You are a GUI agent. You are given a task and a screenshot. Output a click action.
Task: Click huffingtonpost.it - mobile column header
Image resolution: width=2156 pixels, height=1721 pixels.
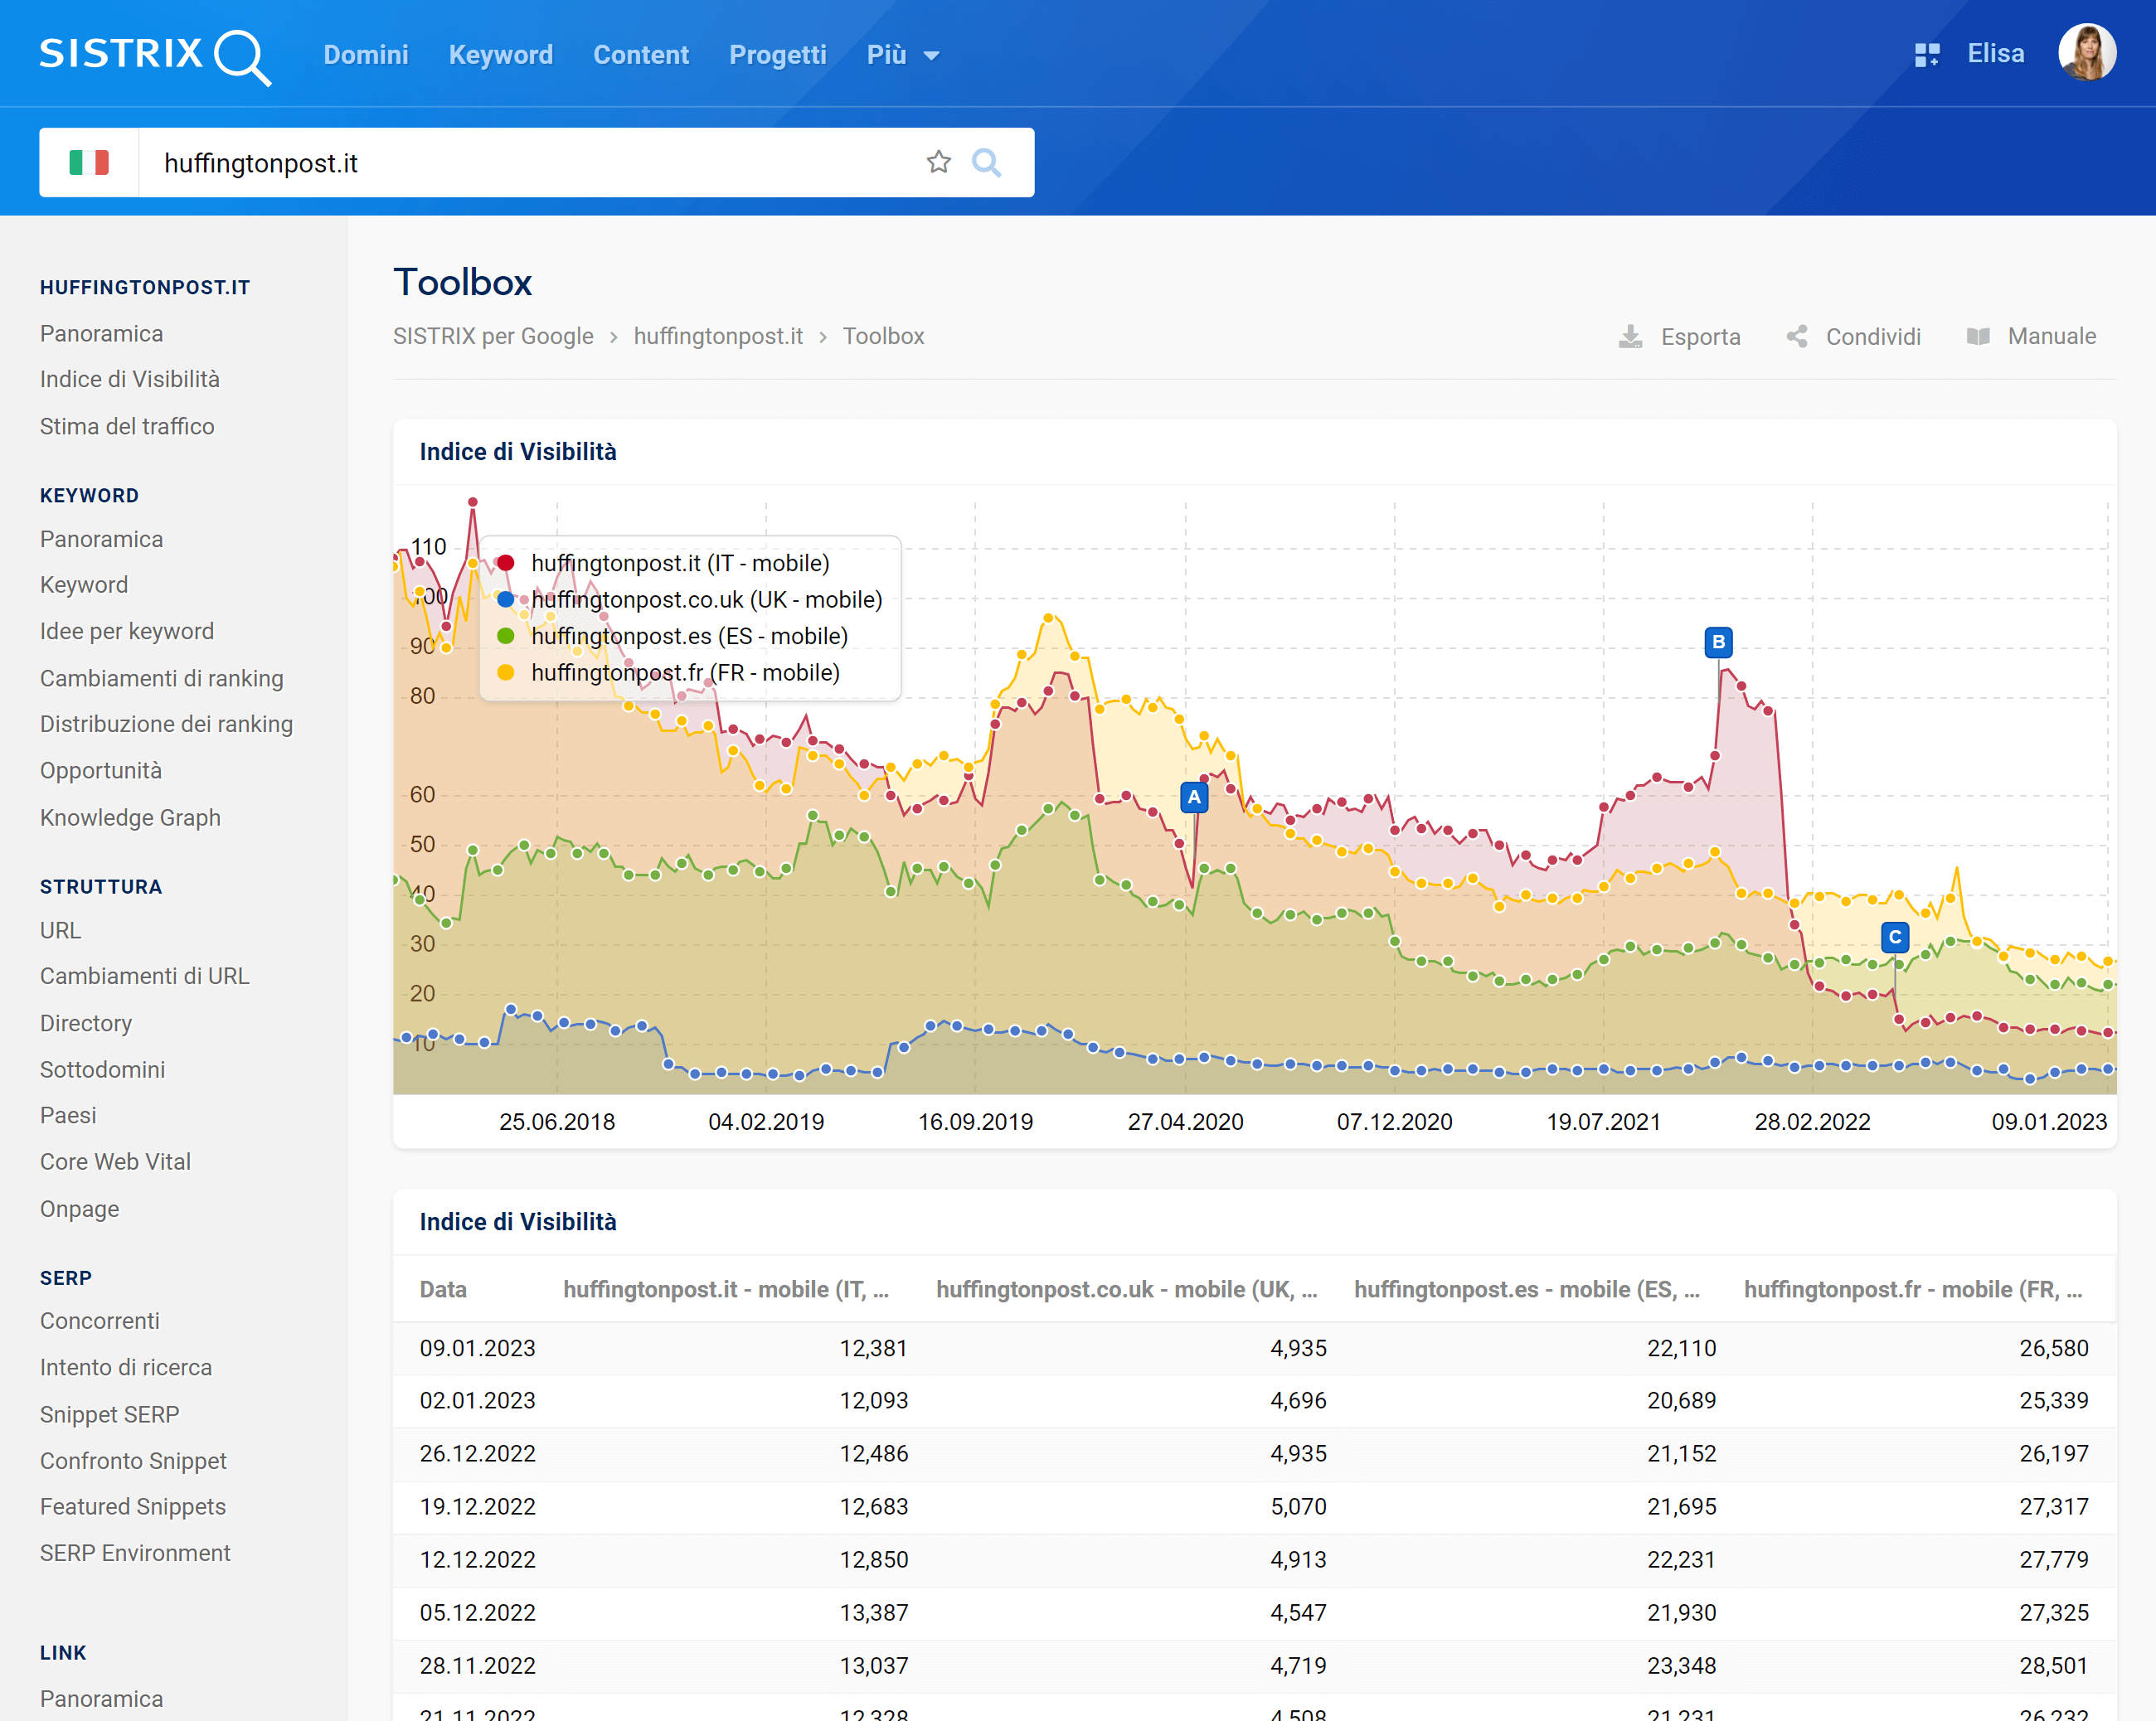point(725,1289)
